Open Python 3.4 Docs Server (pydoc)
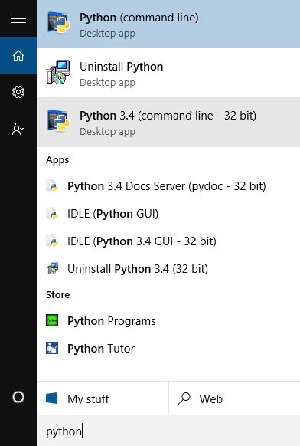Image resolution: width=300 pixels, height=446 pixels. 168,186
